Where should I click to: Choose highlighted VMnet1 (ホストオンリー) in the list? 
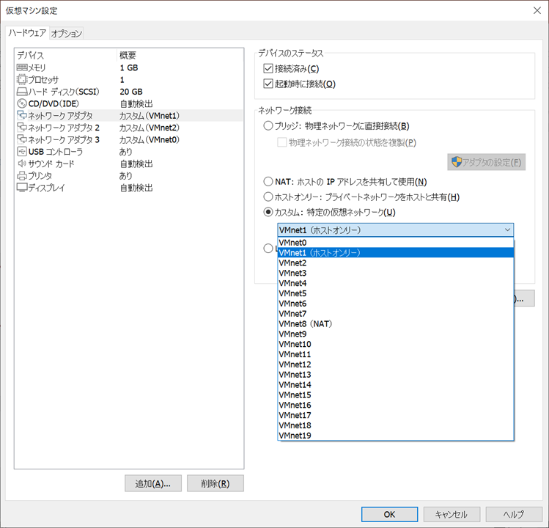[396, 252]
